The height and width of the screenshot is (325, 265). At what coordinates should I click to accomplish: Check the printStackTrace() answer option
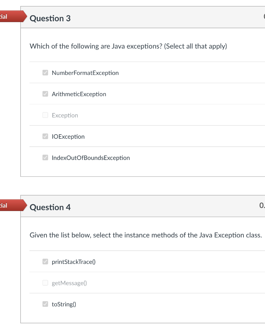coord(45,262)
